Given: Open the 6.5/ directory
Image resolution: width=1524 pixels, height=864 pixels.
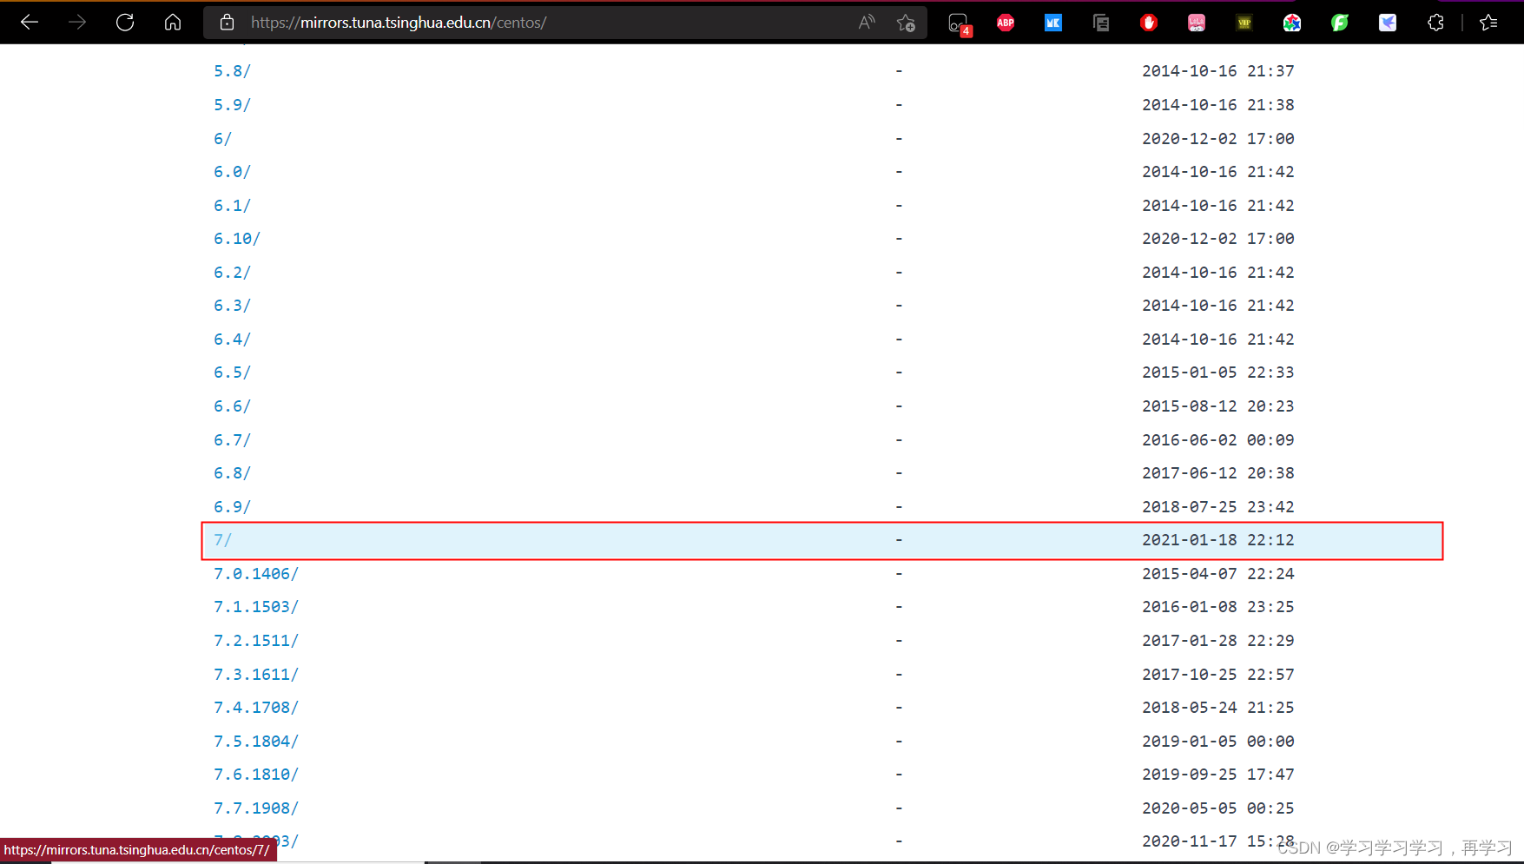Looking at the screenshot, I should (x=232, y=373).
